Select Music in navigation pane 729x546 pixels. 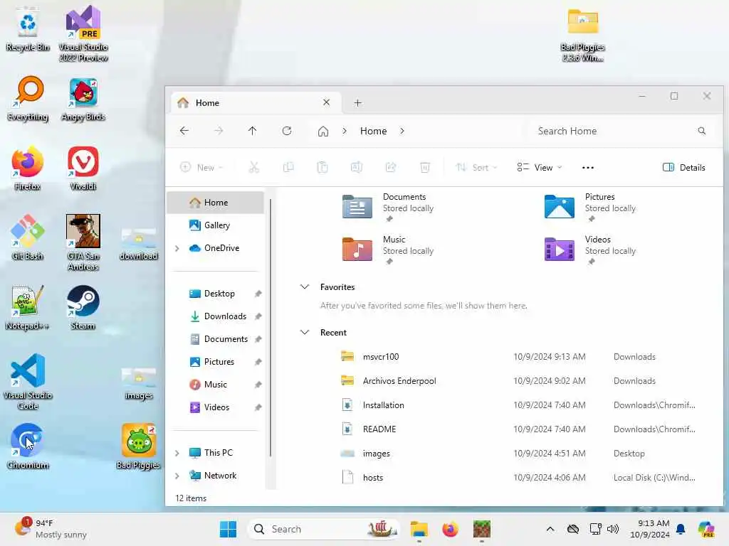pyautogui.click(x=216, y=385)
